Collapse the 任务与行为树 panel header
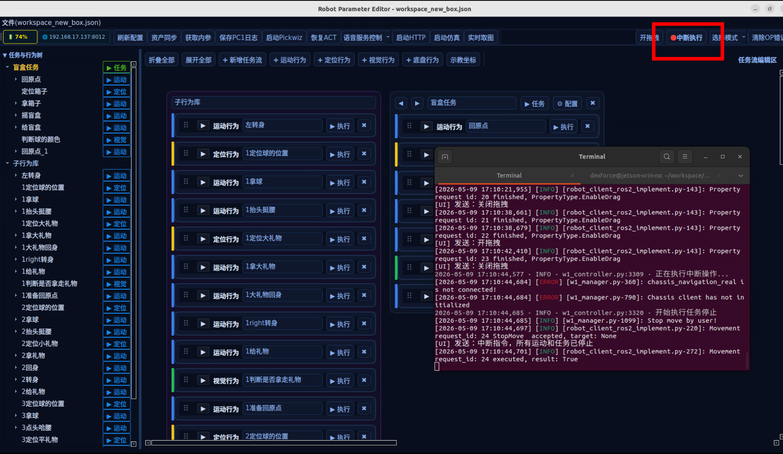 (x=22, y=55)
